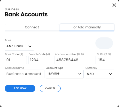Submit with the ADD NOW button

(20, 88)
